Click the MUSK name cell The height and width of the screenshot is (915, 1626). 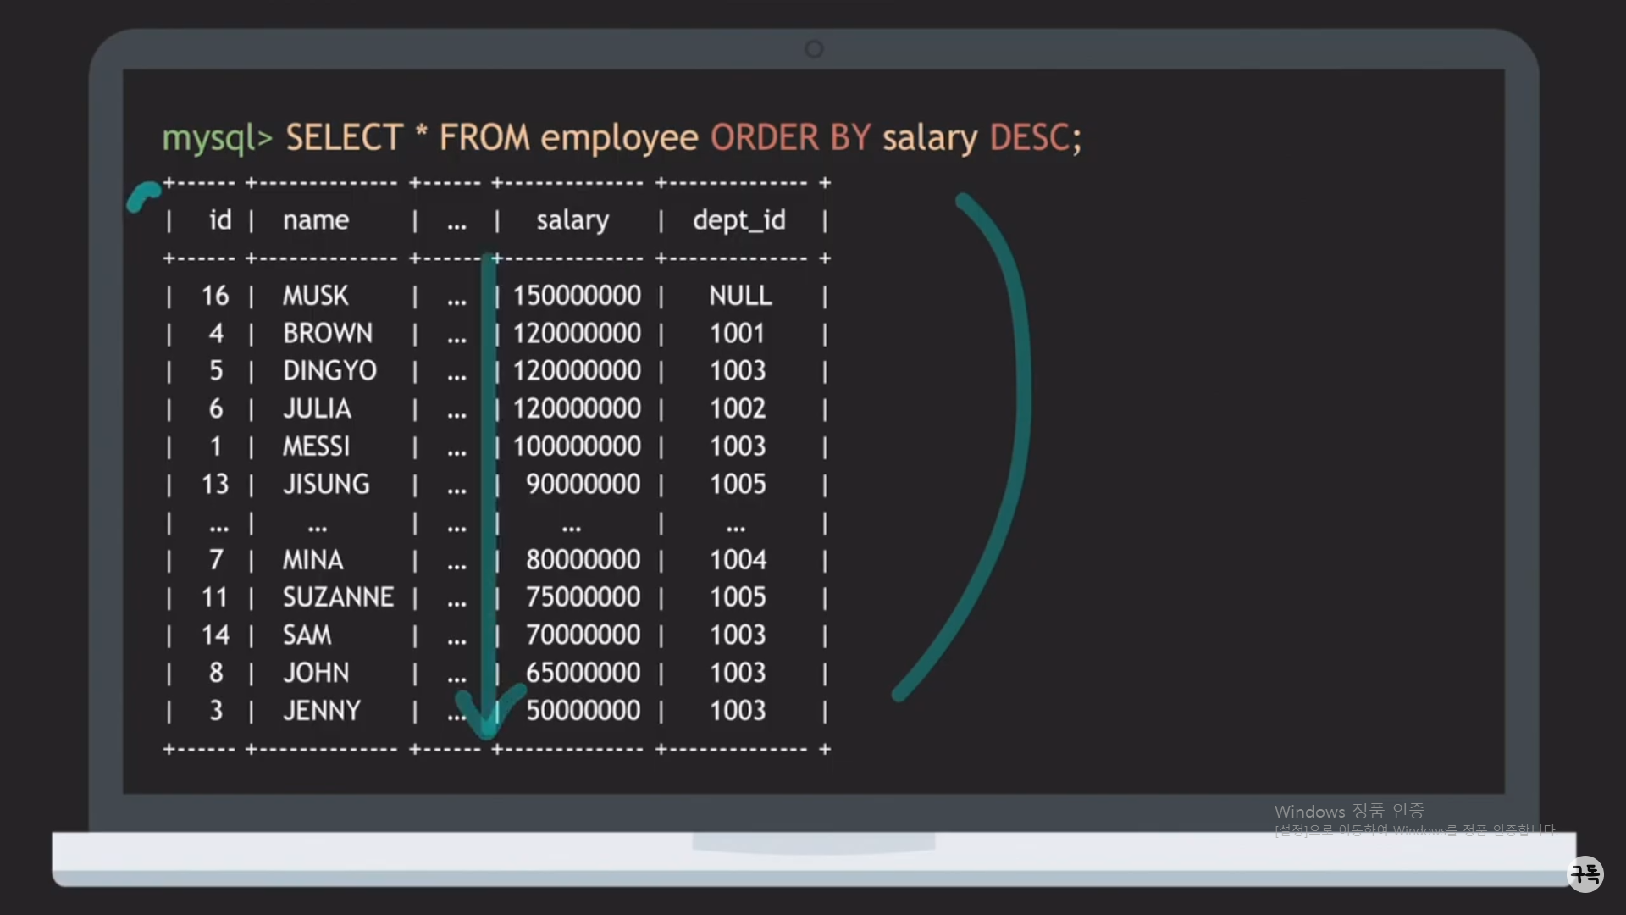[315, 296]
